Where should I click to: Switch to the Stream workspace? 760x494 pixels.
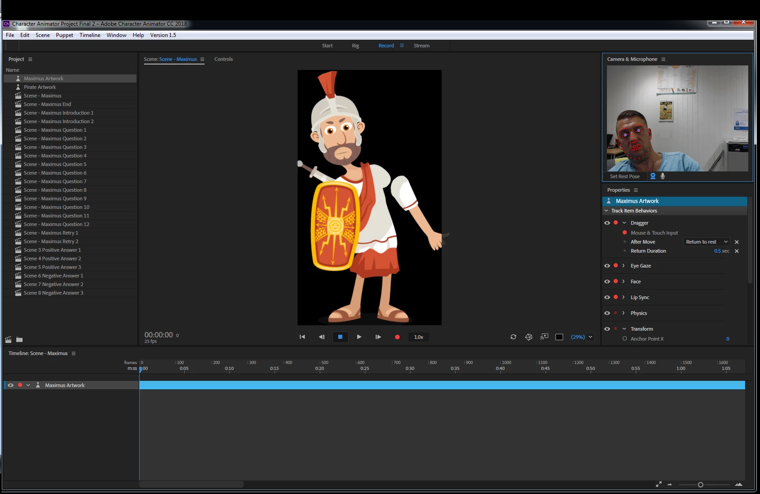coord(421,46)
